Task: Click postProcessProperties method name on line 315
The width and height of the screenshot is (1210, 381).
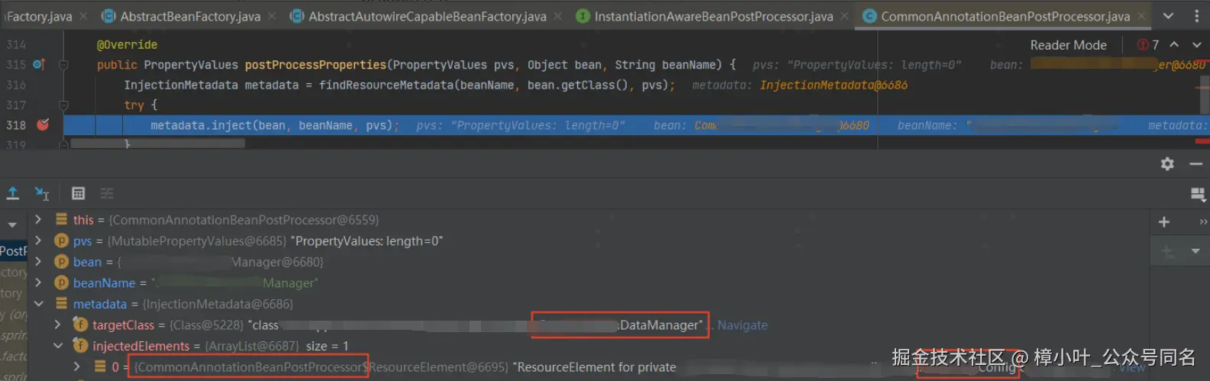Action: click(x=315, y=65)
